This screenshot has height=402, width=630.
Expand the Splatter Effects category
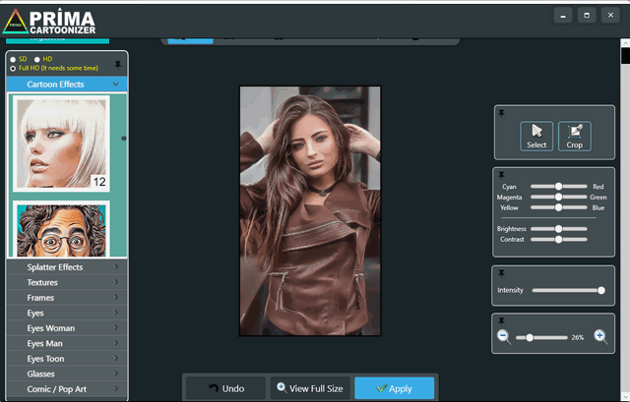65,267
